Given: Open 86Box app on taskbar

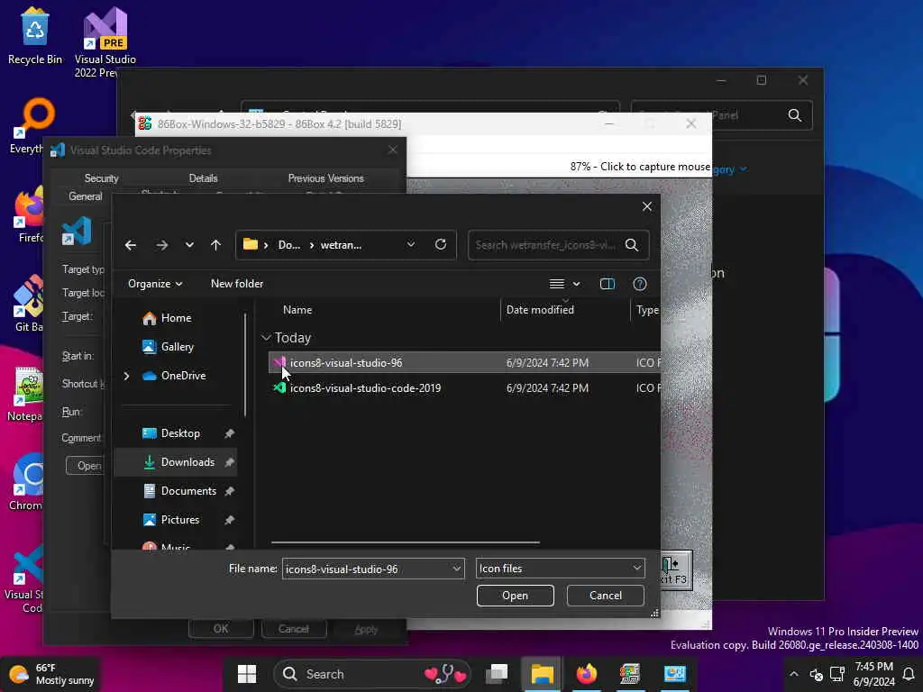Looking at the screenshot, I should pyautogui.click(x=630, y=674).
